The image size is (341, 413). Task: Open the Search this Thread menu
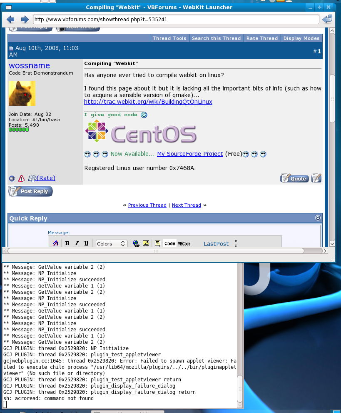(216, 38)
